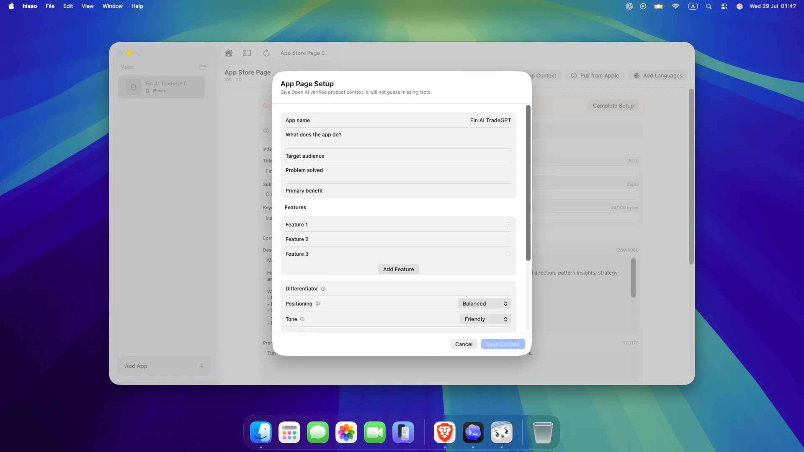Click the What does the app do field
The width and height of the screenshot is (804, 452).
(398, 139)
